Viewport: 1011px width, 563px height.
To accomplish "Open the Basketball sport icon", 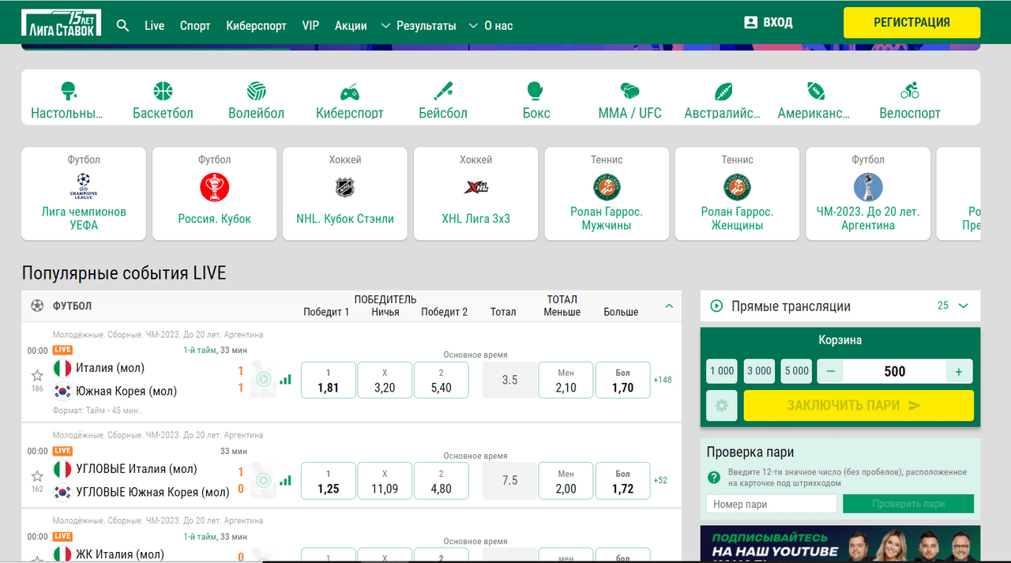I will [x=163, y=91].
